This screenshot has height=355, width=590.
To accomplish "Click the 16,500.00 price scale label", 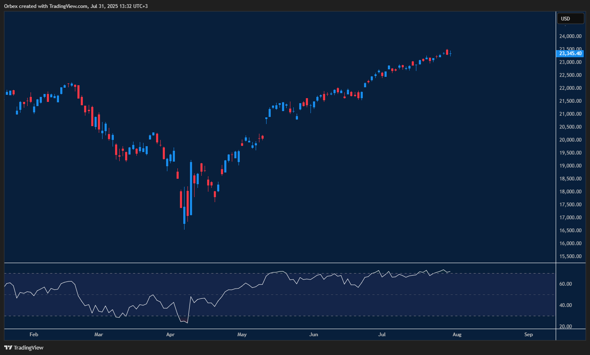I will [570, 231].
